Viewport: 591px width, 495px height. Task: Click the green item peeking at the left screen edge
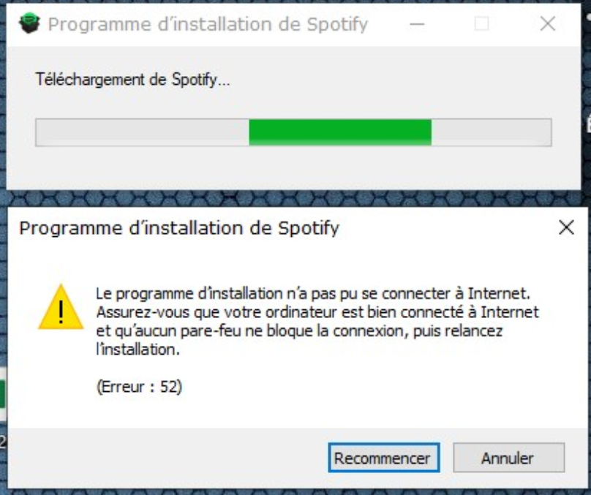click(x=2, y=394)
